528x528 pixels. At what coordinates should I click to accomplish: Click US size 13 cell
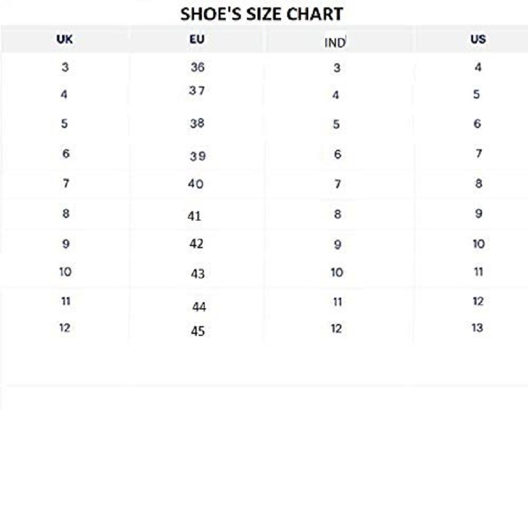(478, 328)
